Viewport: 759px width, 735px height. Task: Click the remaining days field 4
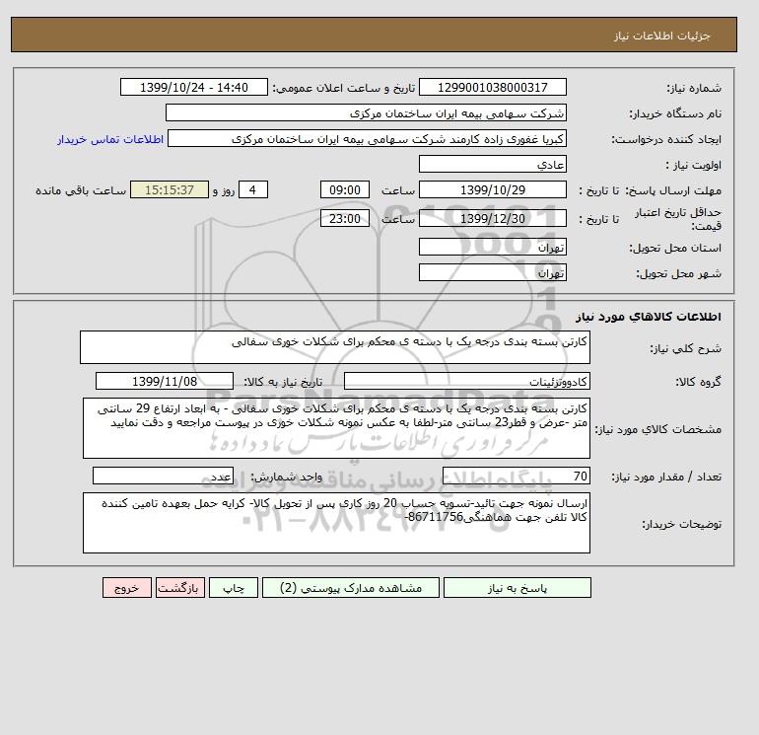252,190
